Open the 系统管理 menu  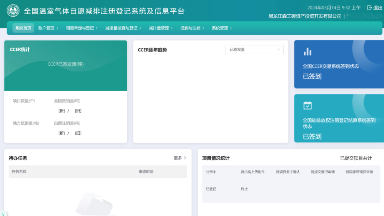220,28
